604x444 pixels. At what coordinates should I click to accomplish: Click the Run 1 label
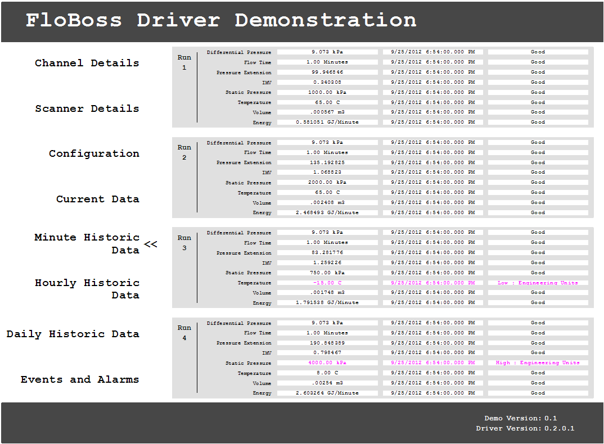184,62
